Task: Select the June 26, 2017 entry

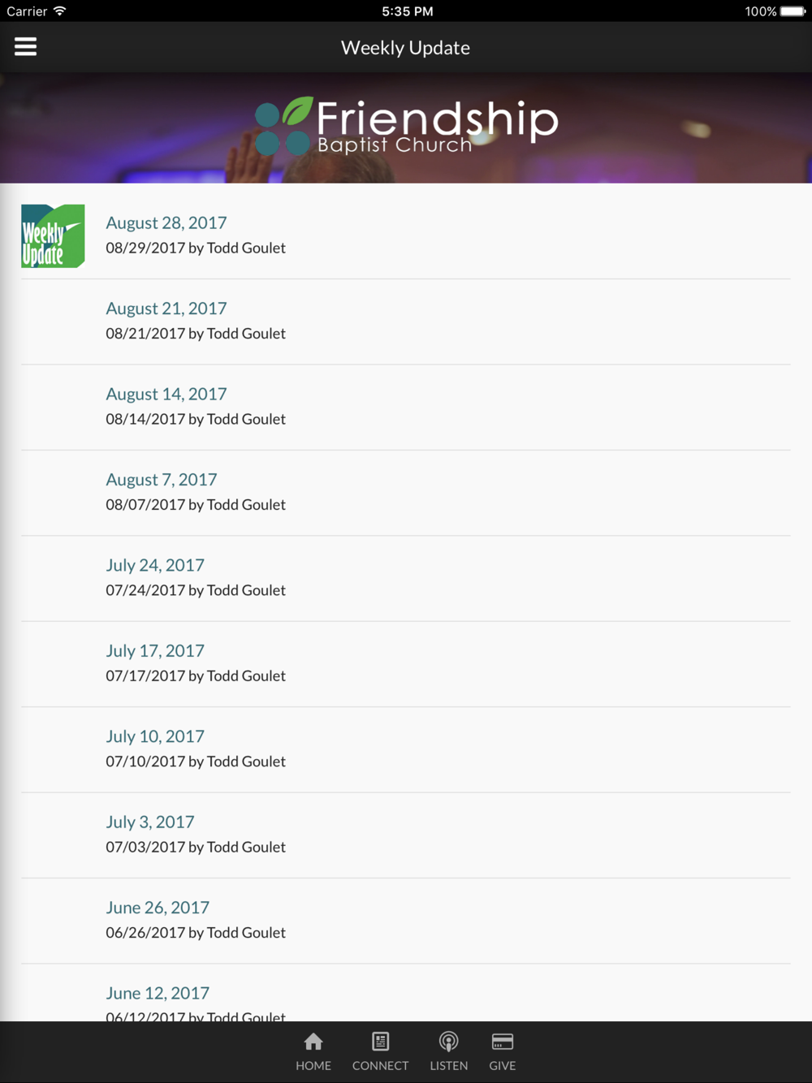Action: 406,921
